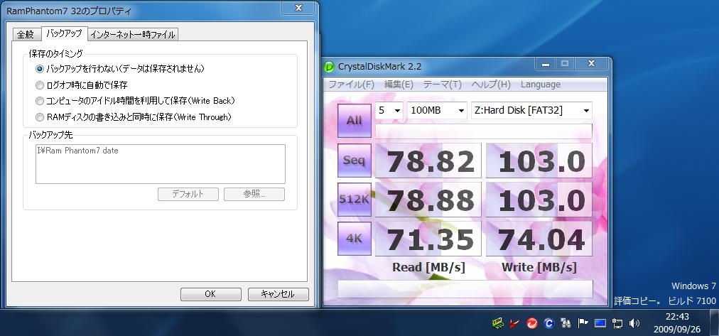Click the 4K write value 74.04

(539, 239)
